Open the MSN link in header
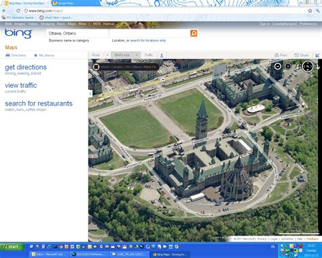 click(96, 24)
